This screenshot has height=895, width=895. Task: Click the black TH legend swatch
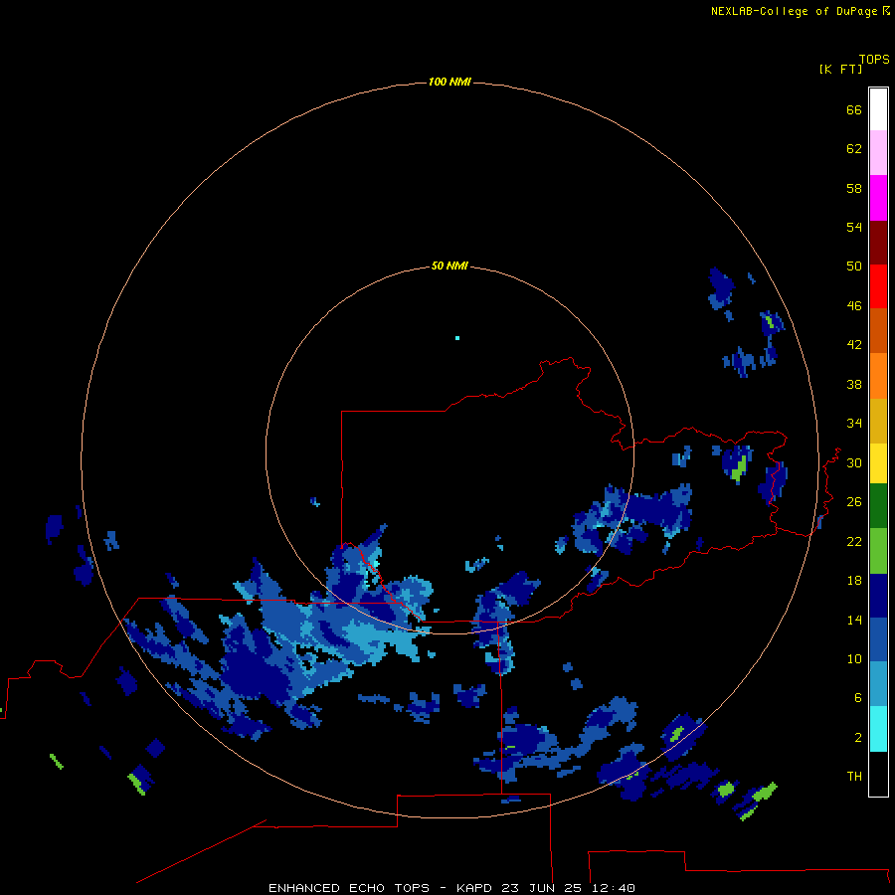tap(878, 774)
